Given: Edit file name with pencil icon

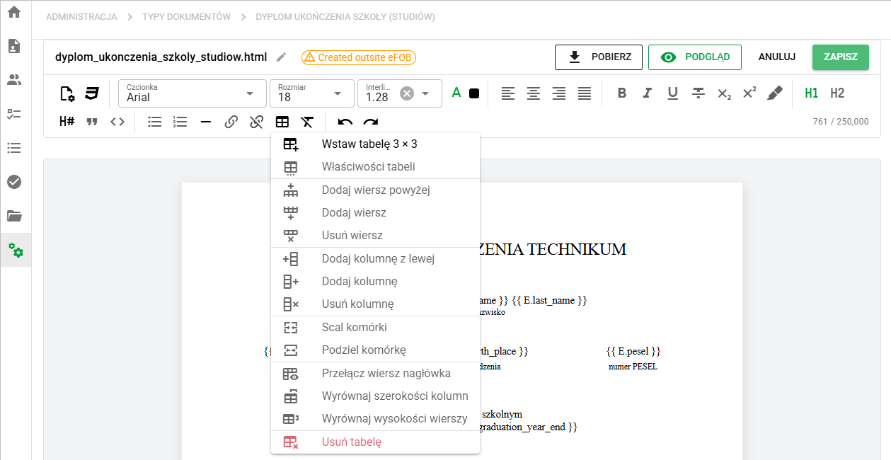Looking at the screenshot, I should pos(282,57).
